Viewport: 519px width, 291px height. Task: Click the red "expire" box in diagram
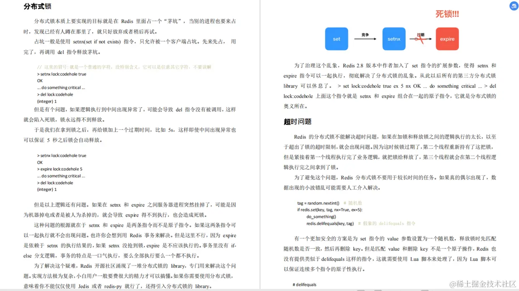pos(447,39)
